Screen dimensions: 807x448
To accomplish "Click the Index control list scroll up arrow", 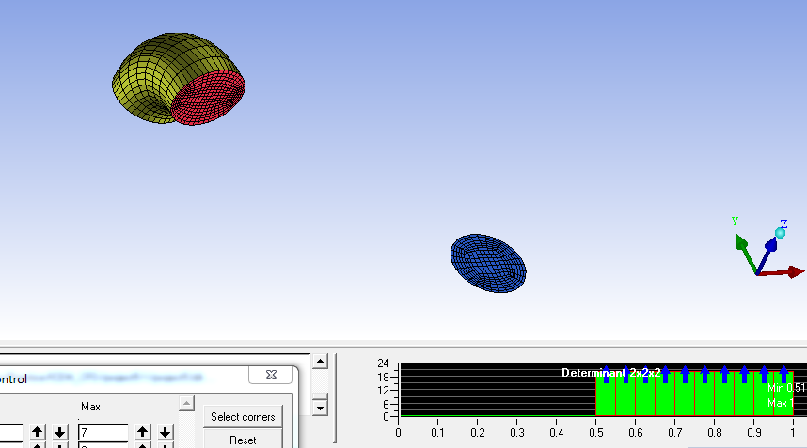I will [x=186, y=404].
